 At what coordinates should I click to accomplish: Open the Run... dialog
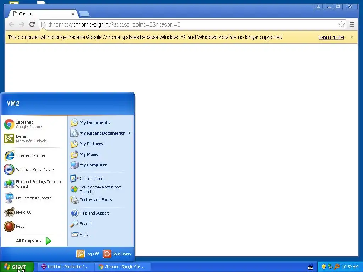click(101, 234)
